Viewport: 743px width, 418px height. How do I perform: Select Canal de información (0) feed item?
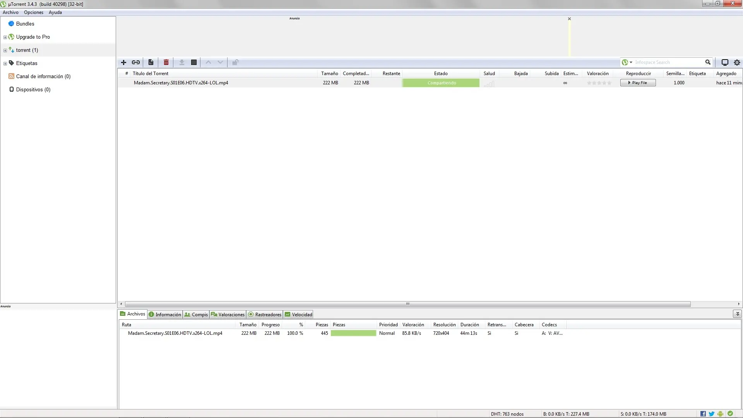coord(43,76)
